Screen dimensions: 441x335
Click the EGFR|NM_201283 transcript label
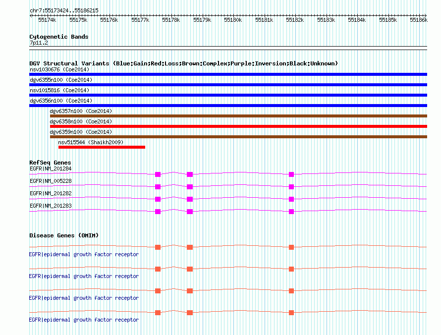click(51, 206)
